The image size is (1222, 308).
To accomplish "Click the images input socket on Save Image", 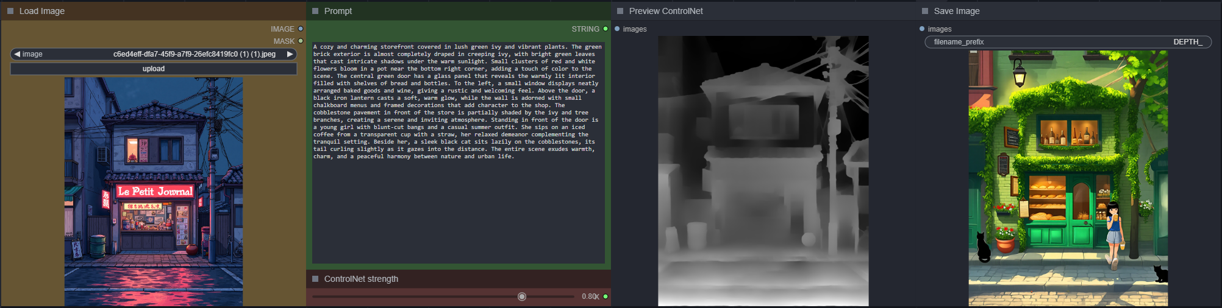I will tap(922, 29).
